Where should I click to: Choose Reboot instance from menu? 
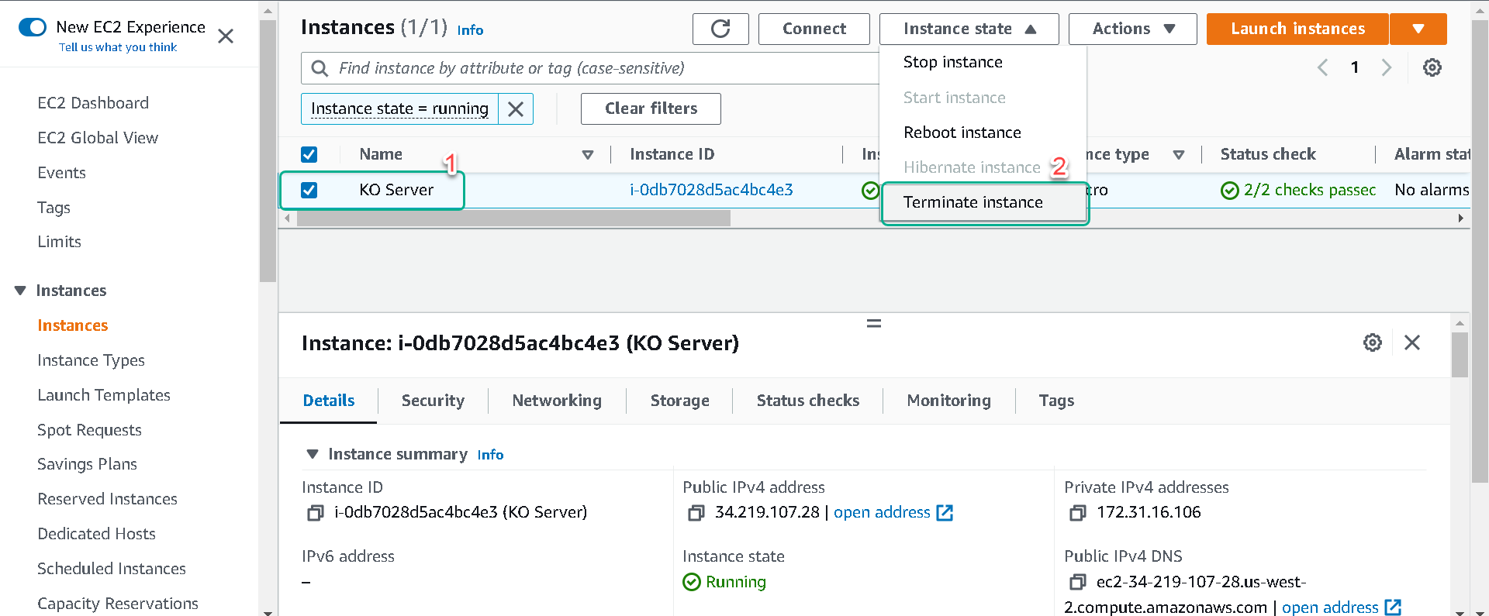point(962,132)
